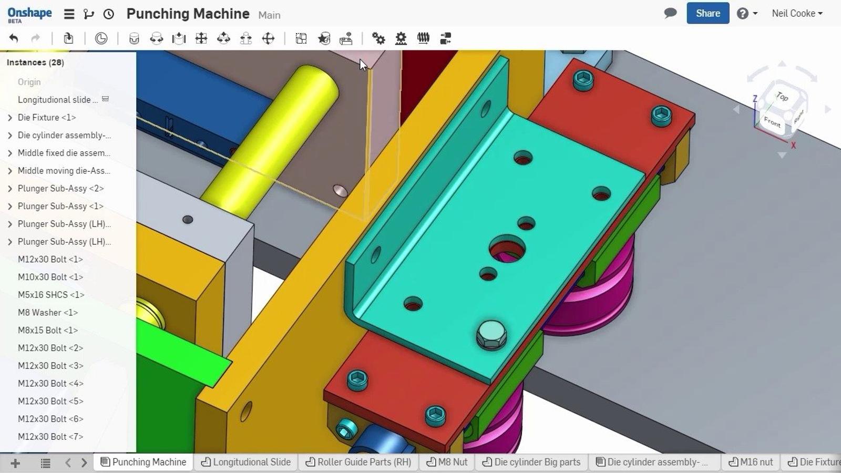The width and height of the screenshot is (841, 473).
Task: Select the Ball mate tool
Action: click(x=268, y=38)
